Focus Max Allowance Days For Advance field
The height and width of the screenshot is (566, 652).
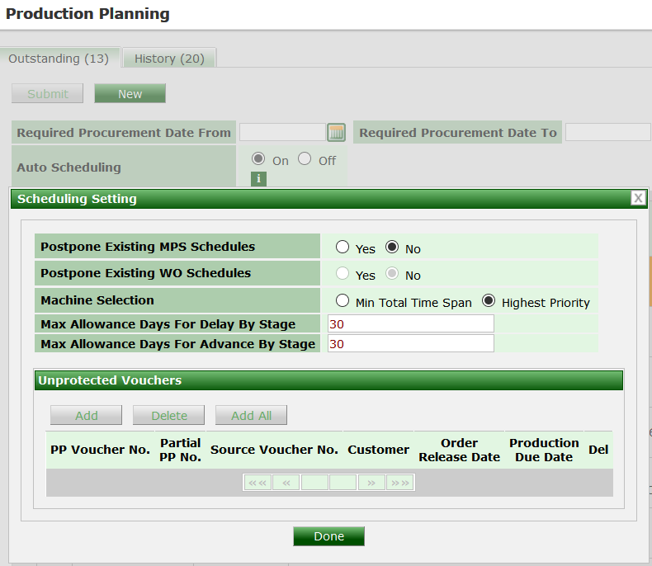click(x=410, y=343)
